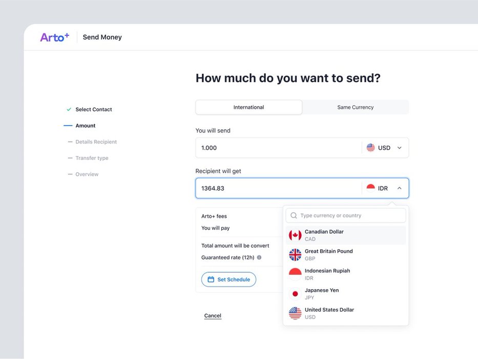Click the United States flag in list

pos(295,313)
